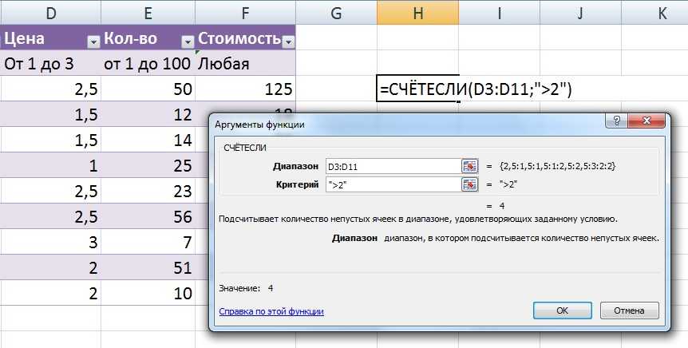Viewport: 688px width, 348px height.
Task: Select column G header
Action: pos(336,13)
